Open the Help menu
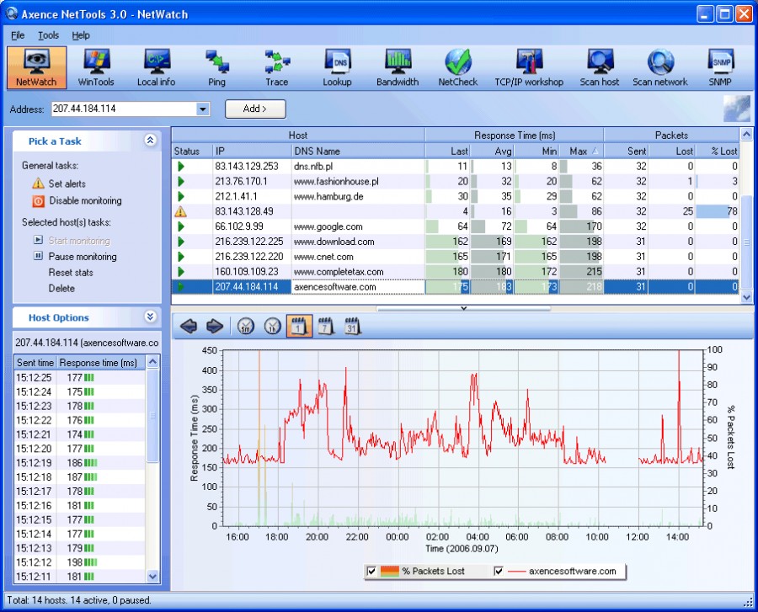 [x=81, y=35]
